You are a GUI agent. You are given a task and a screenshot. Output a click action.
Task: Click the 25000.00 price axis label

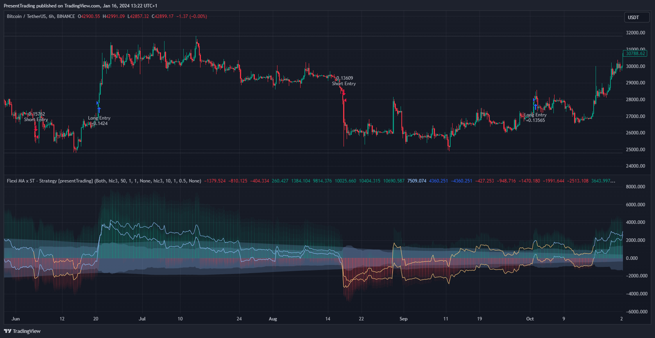635,150
